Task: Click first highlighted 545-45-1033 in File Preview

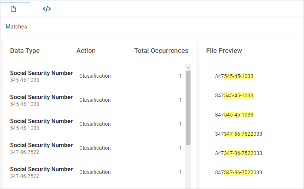Action: pos(238,76)
